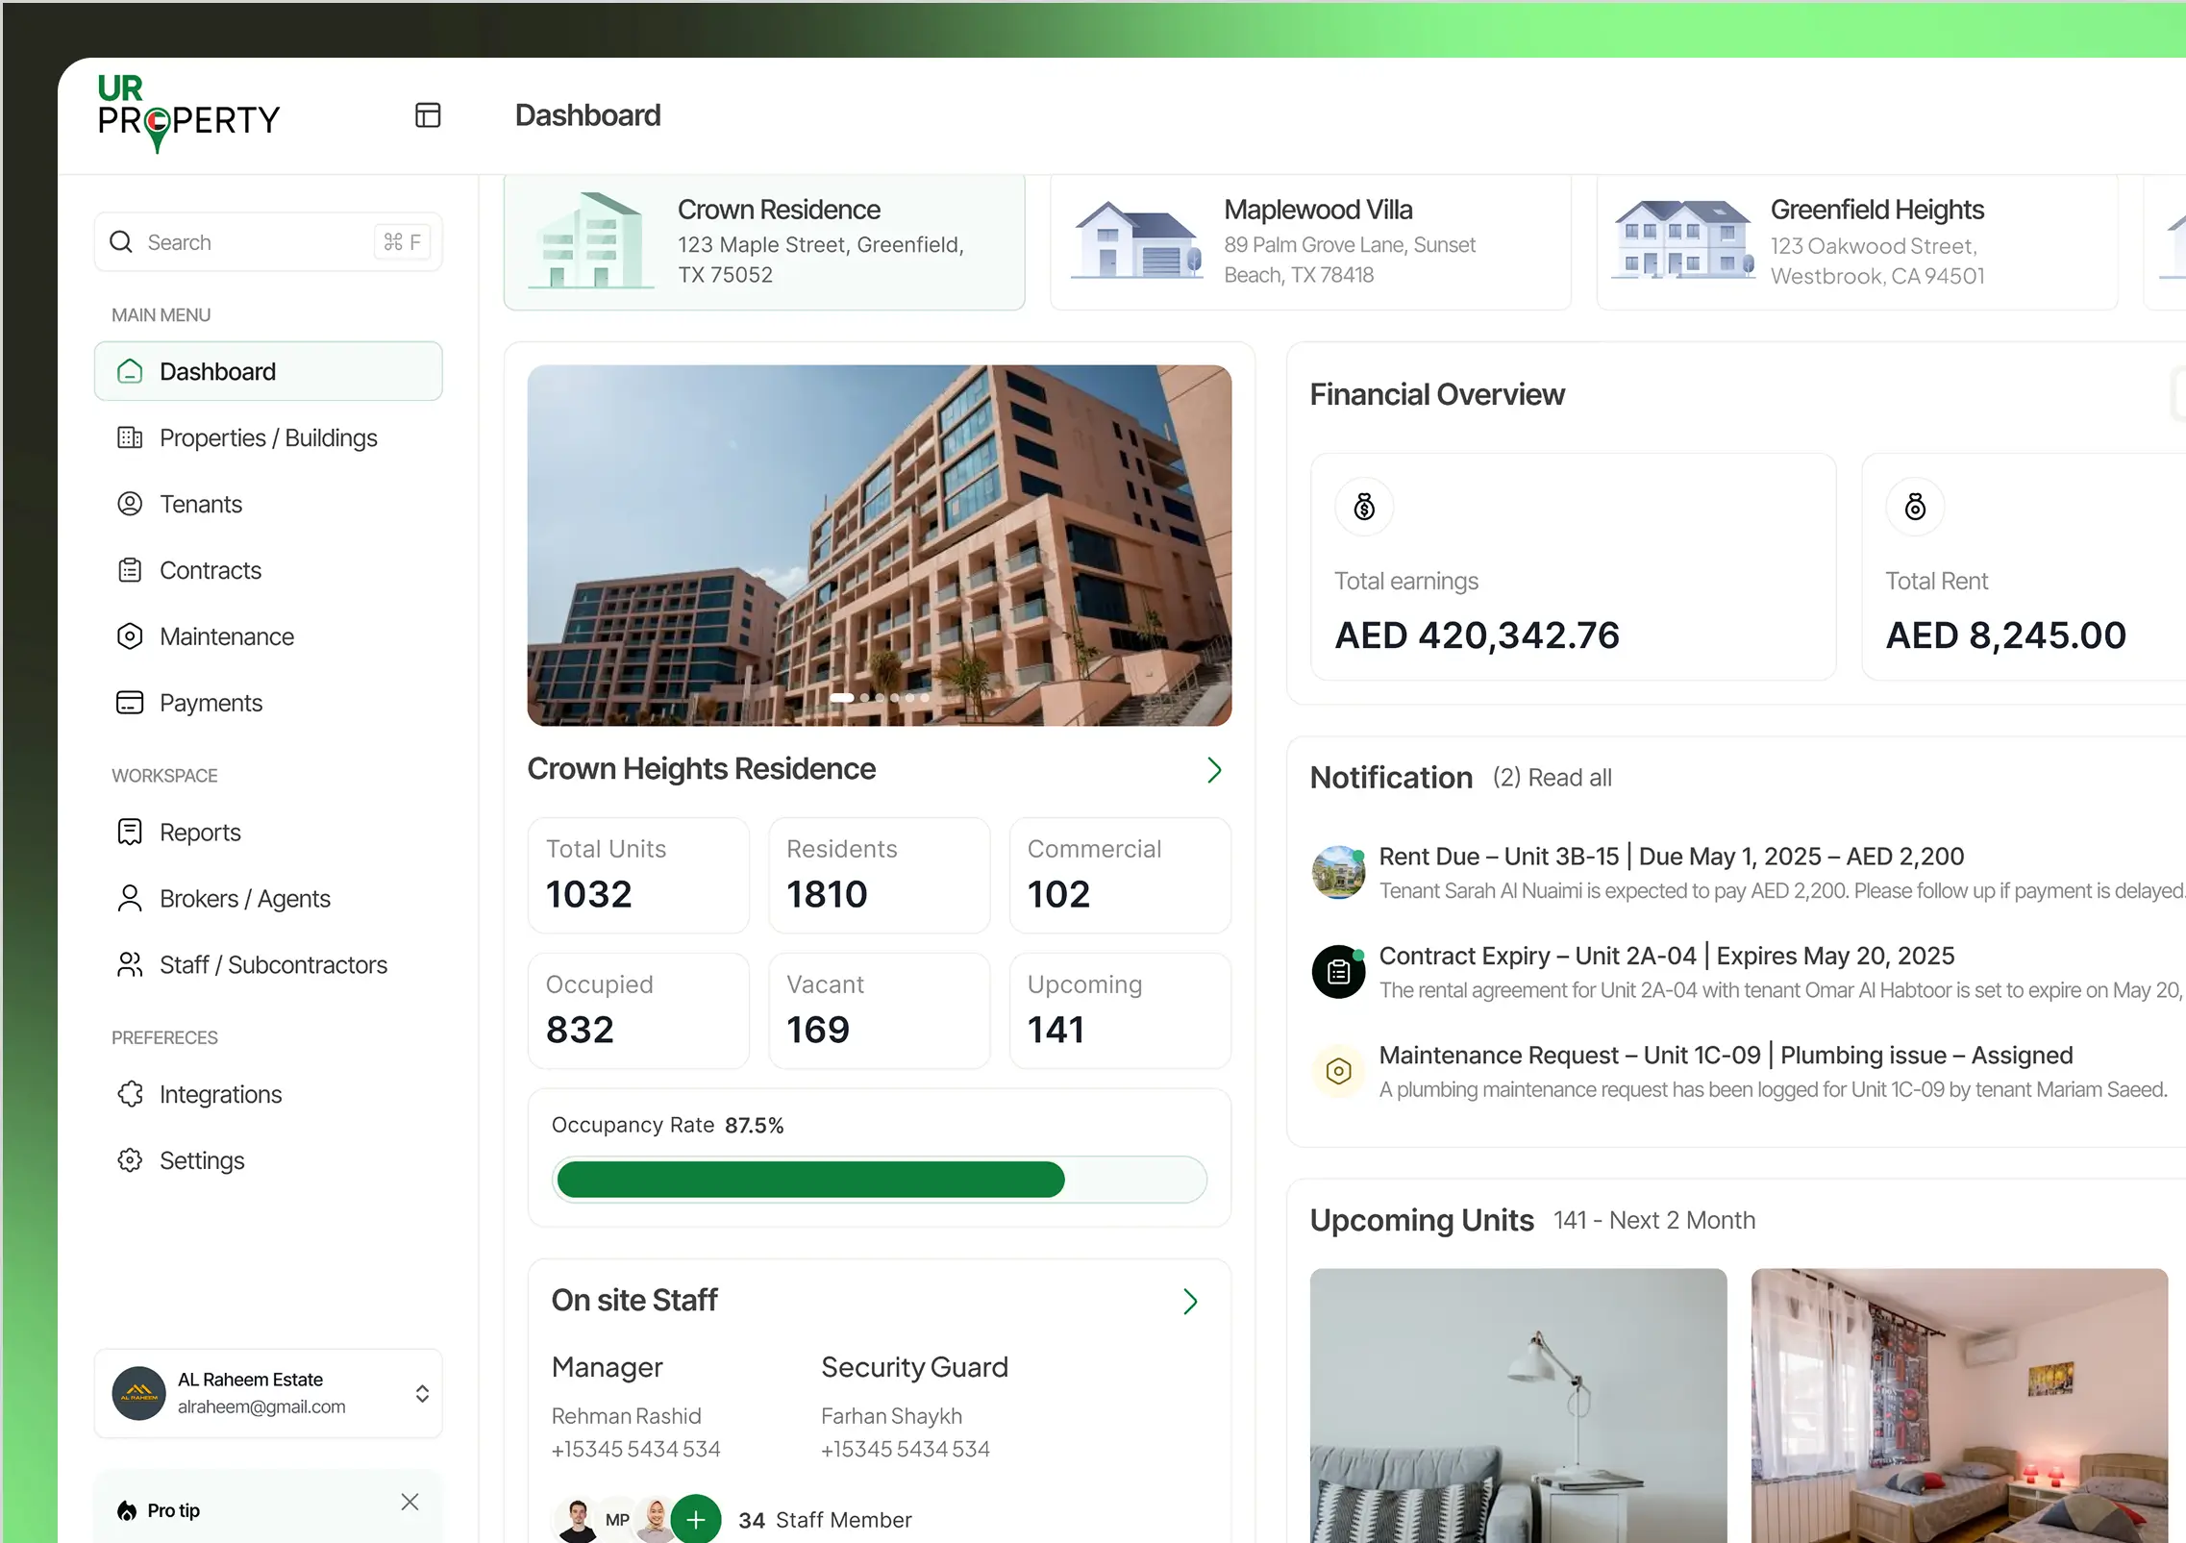Open Crown Heights Residence details chevron

[1214, 770]
